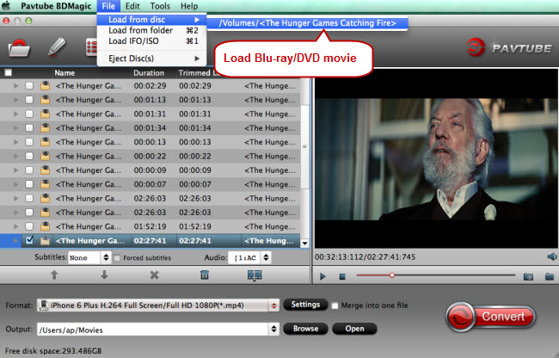This screenshot has height=358, width=559.
Task: Open the snapshot folder icon
Action: [x=550, y=276]
